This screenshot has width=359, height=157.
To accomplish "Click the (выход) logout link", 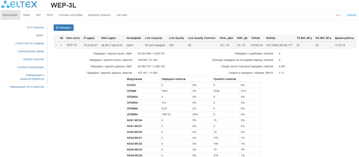I will (x=351, y=15).
